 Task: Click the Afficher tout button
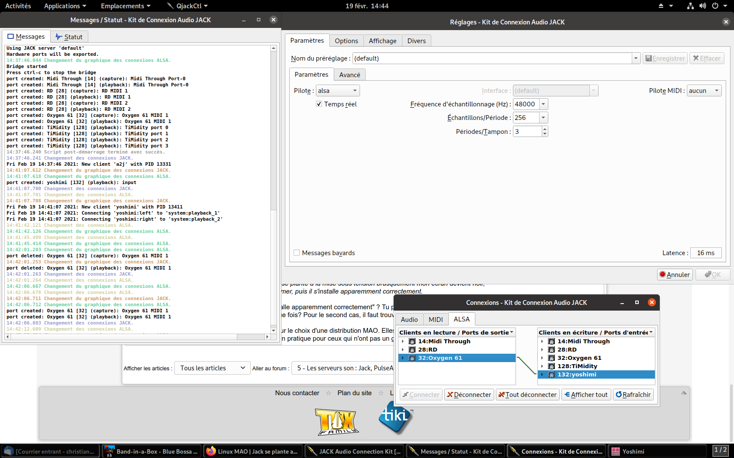[x=586, y=395]
